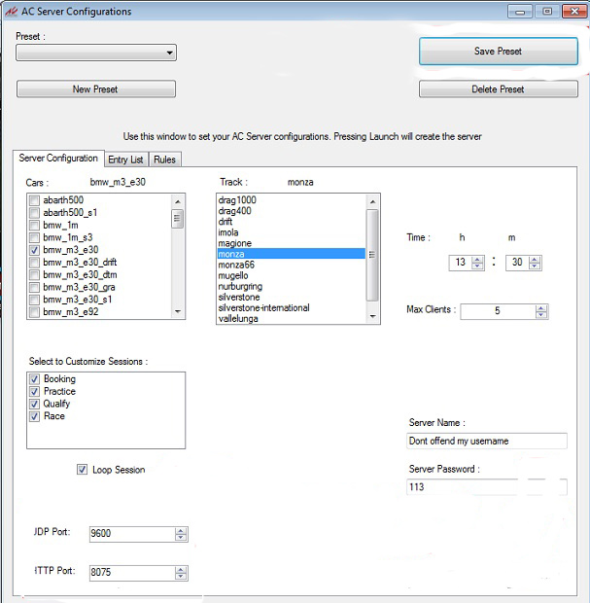Toggle the Loop Session checkbox

tap(83, 470)
